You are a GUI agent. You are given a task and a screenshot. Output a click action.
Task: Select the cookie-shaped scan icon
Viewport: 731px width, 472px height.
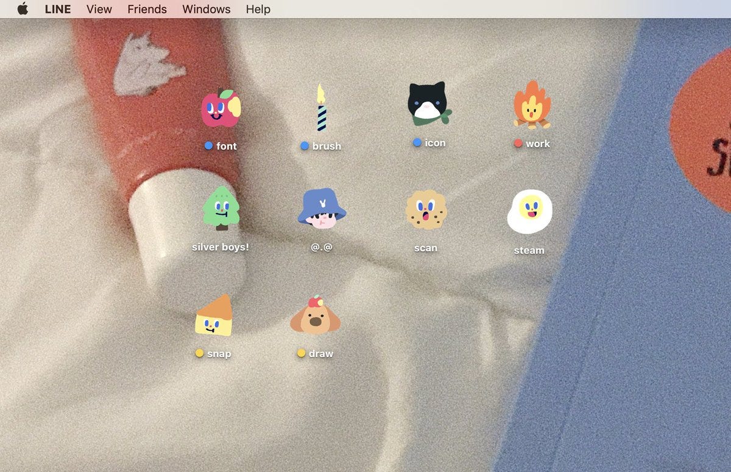click(426, 209)
